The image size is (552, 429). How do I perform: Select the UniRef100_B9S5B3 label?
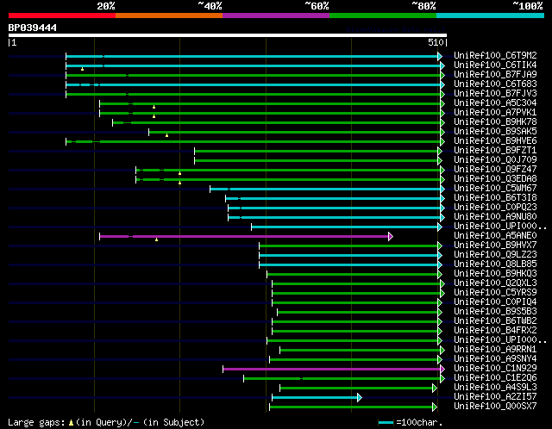click(495, 312)
